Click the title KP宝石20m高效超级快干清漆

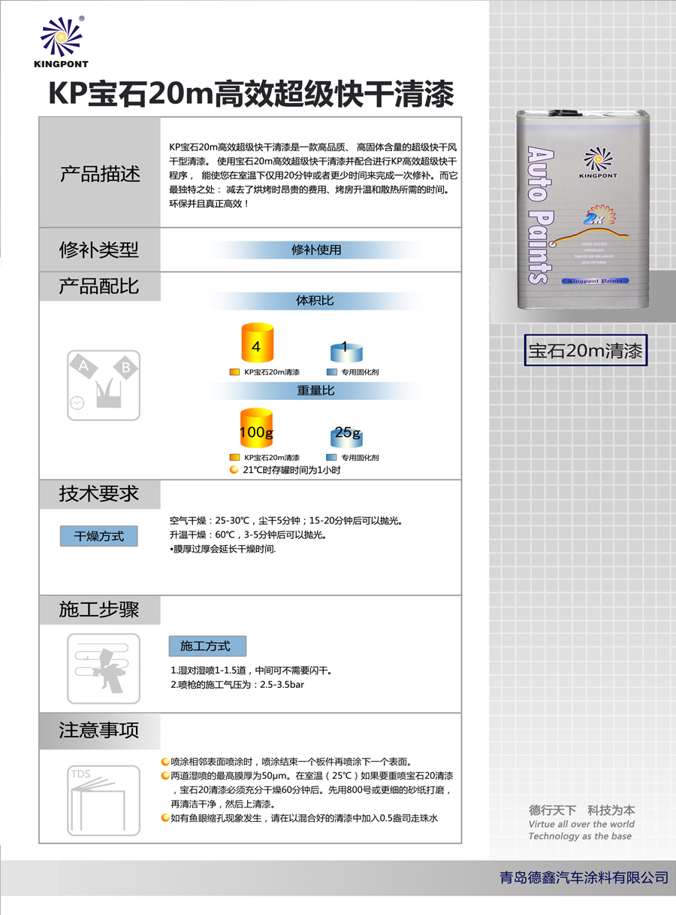251,95
